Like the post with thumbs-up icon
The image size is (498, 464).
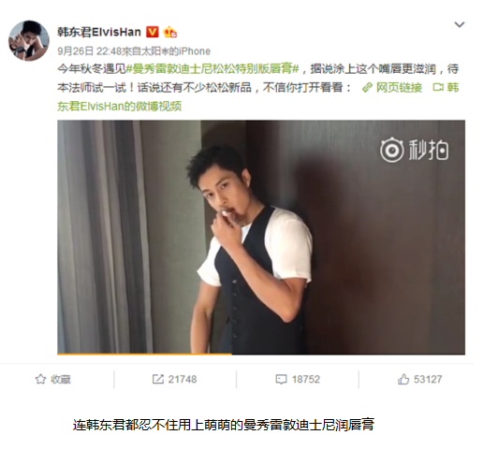click(403, 379)
